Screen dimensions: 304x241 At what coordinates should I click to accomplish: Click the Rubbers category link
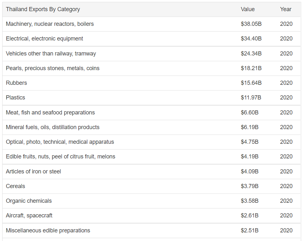pos(17,83)
